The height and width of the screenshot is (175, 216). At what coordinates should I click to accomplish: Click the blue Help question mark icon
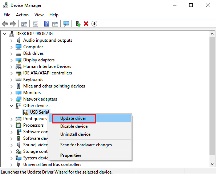pos(47,24)
